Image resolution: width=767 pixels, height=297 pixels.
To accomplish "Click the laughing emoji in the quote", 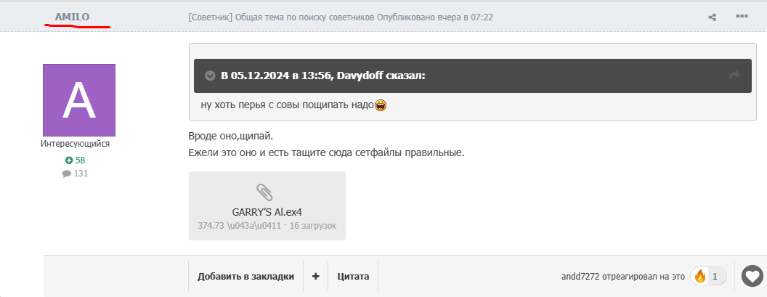I will pos(381,105).
